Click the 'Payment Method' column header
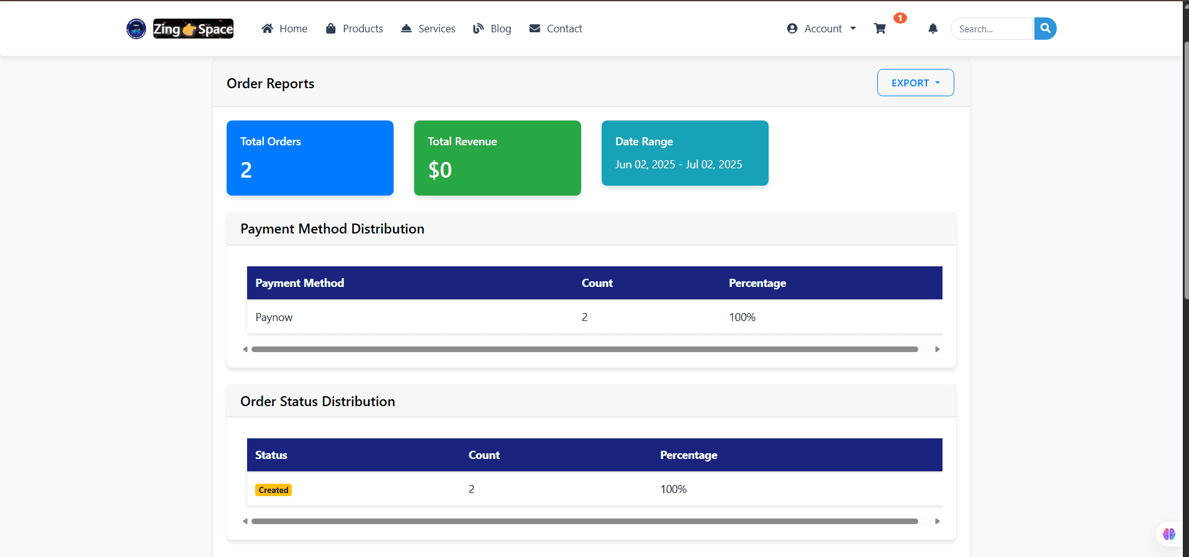1189x557 pixels. coord(299,283)
